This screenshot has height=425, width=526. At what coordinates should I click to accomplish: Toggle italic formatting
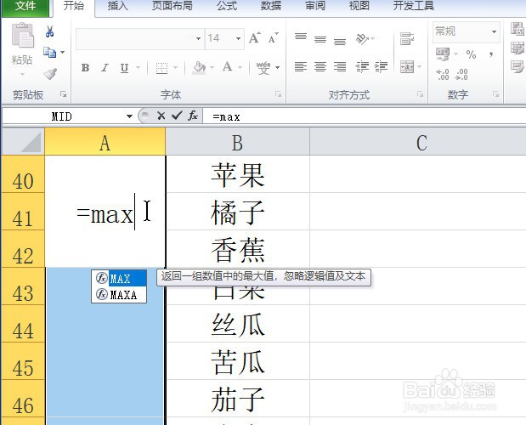click(x=105, y=68)
